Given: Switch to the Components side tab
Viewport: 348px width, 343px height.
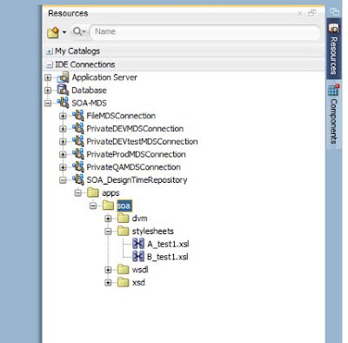Looking at the screenshot, I should [333, 114].
